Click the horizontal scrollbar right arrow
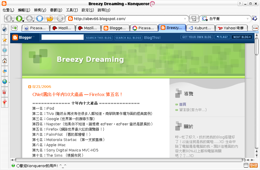The image size is (260, 170). coord(252,160)
